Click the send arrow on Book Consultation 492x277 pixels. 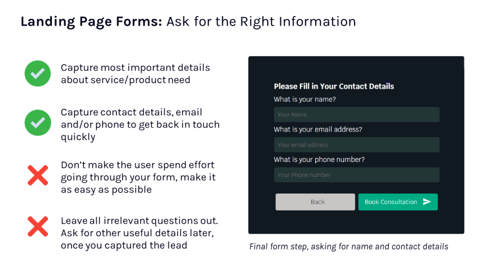click(x=427, y=202)
